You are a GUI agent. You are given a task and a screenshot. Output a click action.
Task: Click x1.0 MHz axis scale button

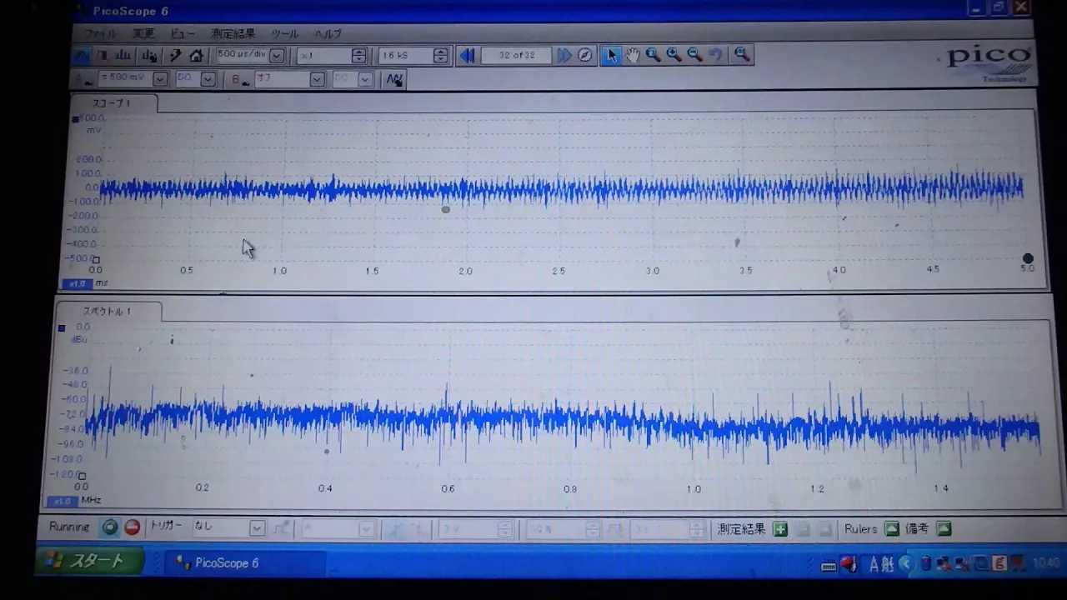pos(63,501)
